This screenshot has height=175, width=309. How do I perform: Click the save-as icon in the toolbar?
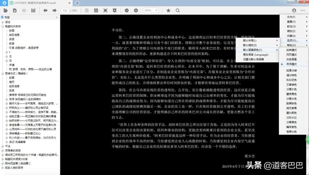click(x=15, y=11)
